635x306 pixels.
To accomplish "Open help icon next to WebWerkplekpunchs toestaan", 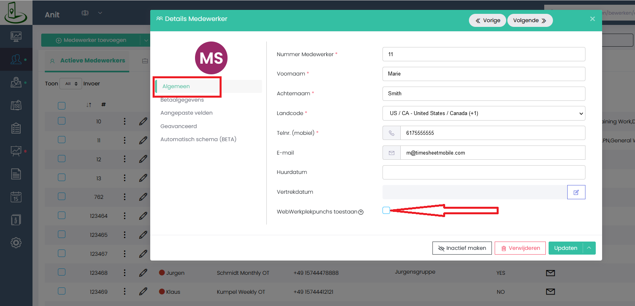I will [361, 212].
